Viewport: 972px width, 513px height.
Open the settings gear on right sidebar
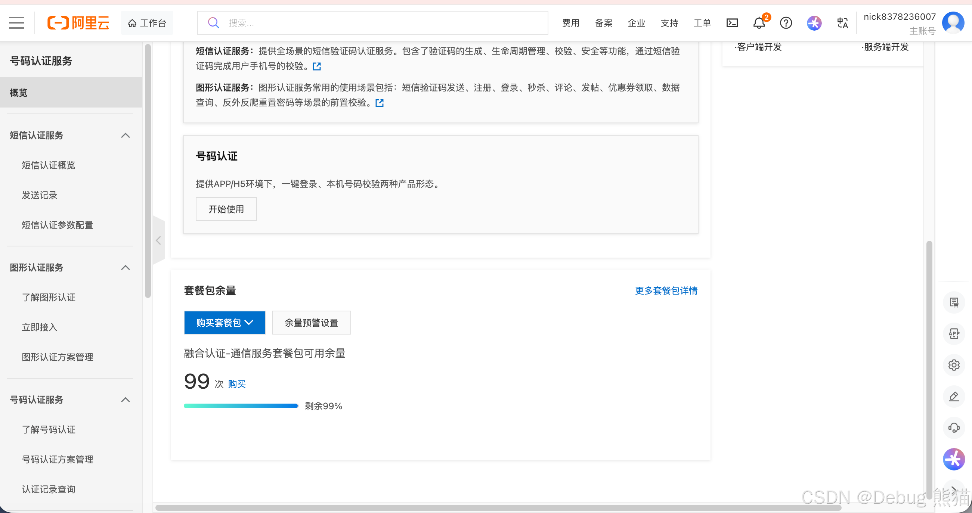[954, 365]
